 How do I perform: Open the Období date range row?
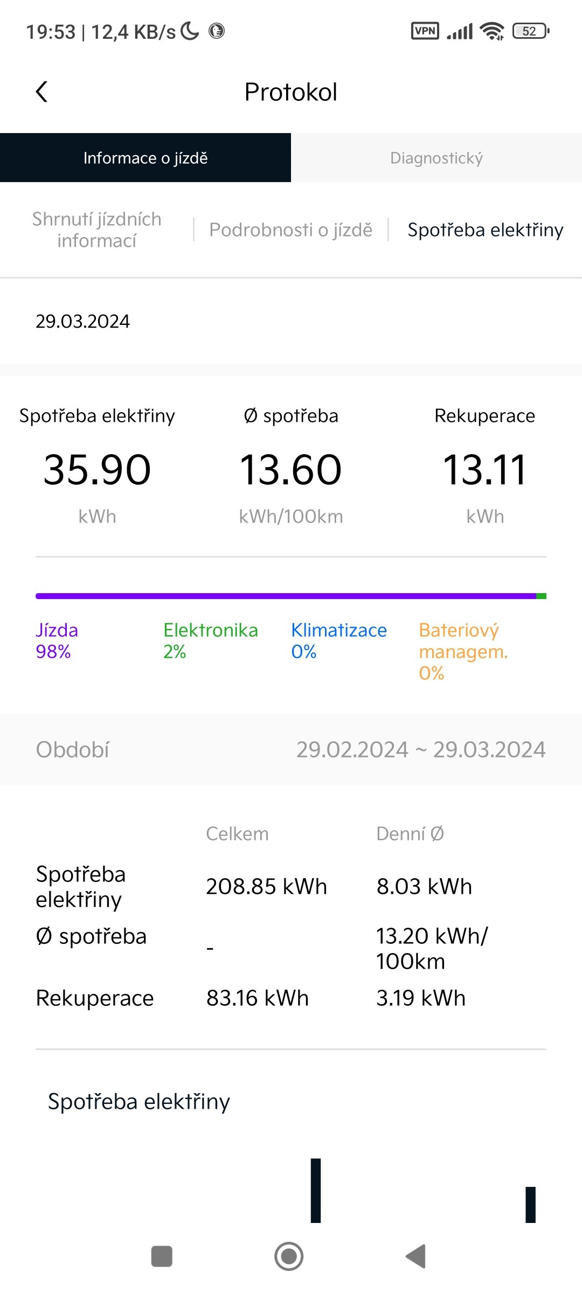(x=291, y=749)
